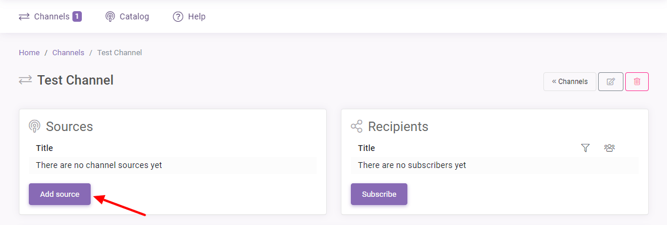This screenshot has height=225, width=667.
Task: Click the Channels count badge
Action: click(77, 16)
